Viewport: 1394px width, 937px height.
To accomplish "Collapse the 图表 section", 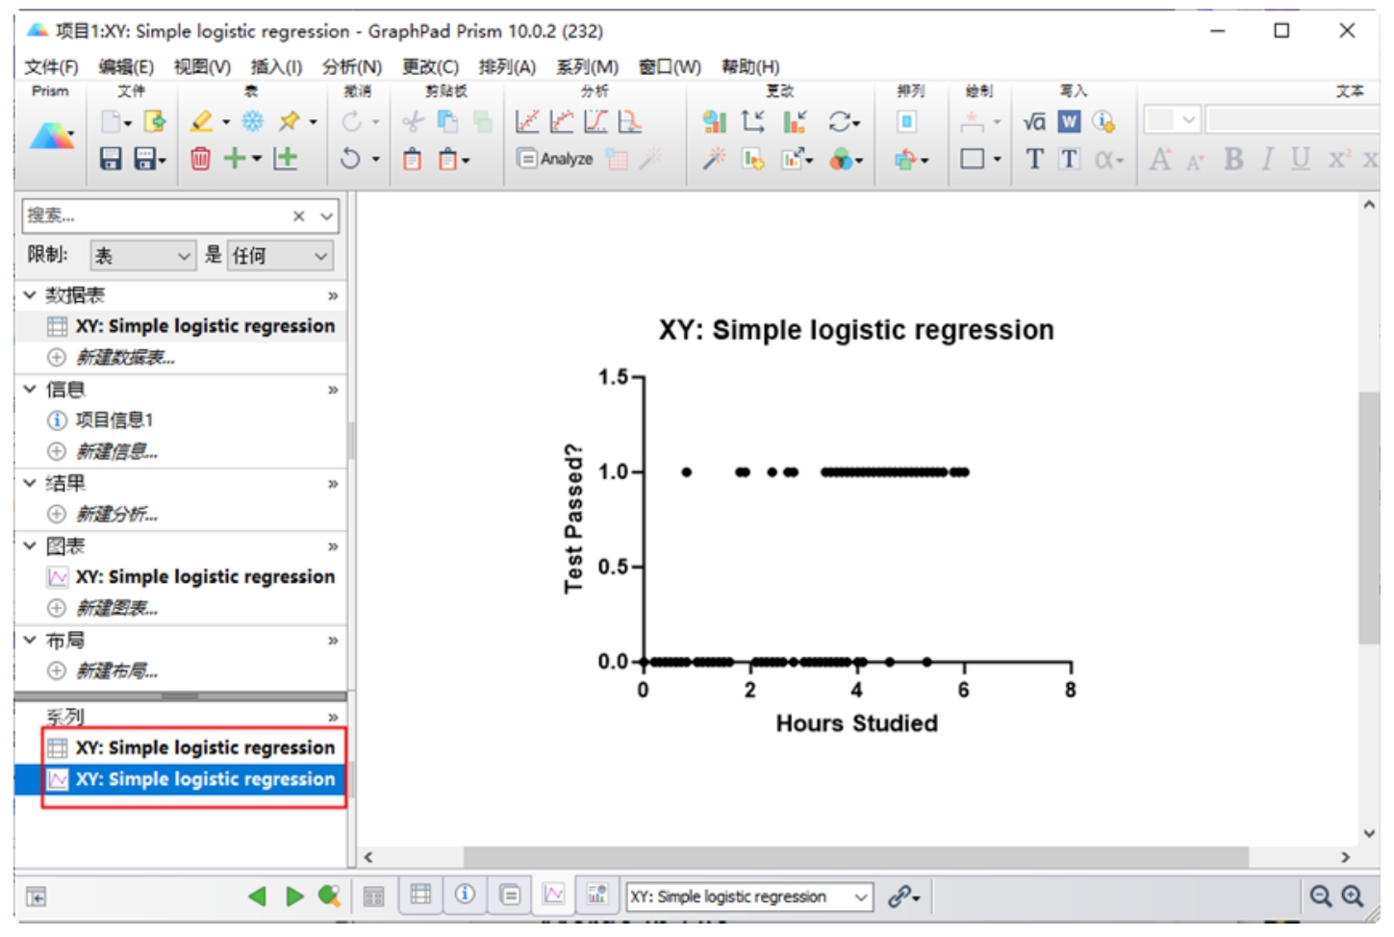I will [30, 545].
